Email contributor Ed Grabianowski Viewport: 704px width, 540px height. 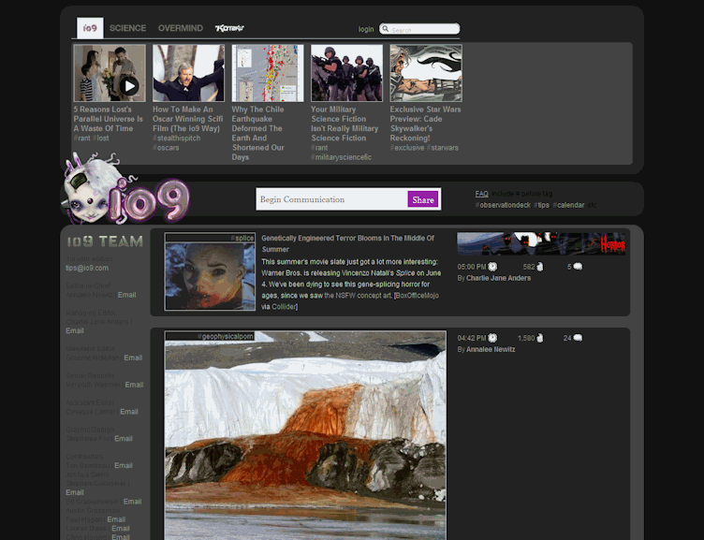point(132,502)
